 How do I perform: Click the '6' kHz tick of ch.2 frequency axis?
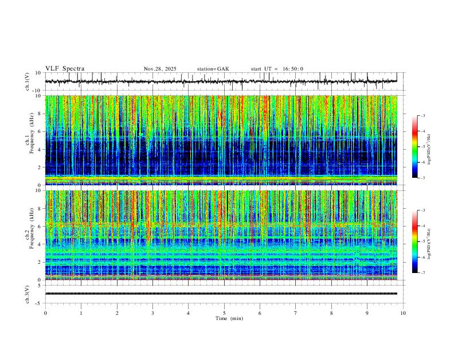(40, 227)
